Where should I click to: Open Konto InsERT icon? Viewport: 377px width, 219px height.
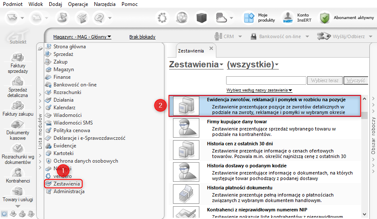click(x=288, y=18)
